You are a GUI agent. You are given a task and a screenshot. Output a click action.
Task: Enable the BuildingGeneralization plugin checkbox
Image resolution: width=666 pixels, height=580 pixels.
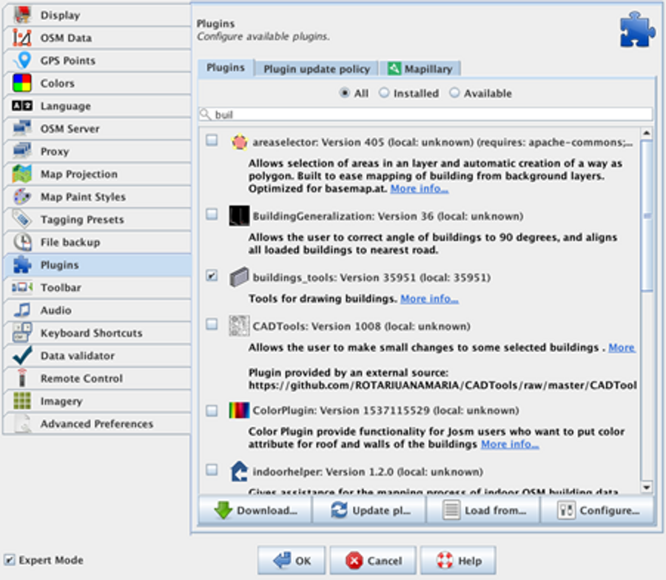212,214
